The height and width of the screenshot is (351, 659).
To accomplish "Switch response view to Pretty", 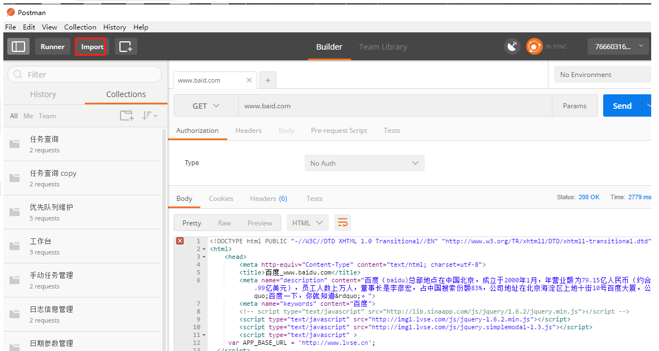I will pyautogui.click(x=191, y=223).
